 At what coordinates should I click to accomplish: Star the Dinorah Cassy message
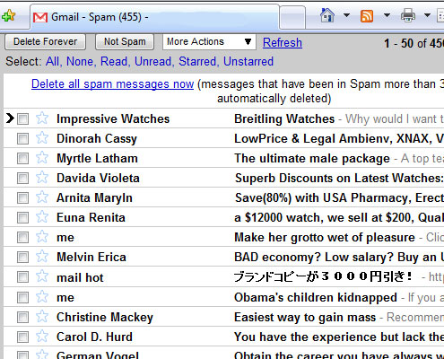pos(42,137)
